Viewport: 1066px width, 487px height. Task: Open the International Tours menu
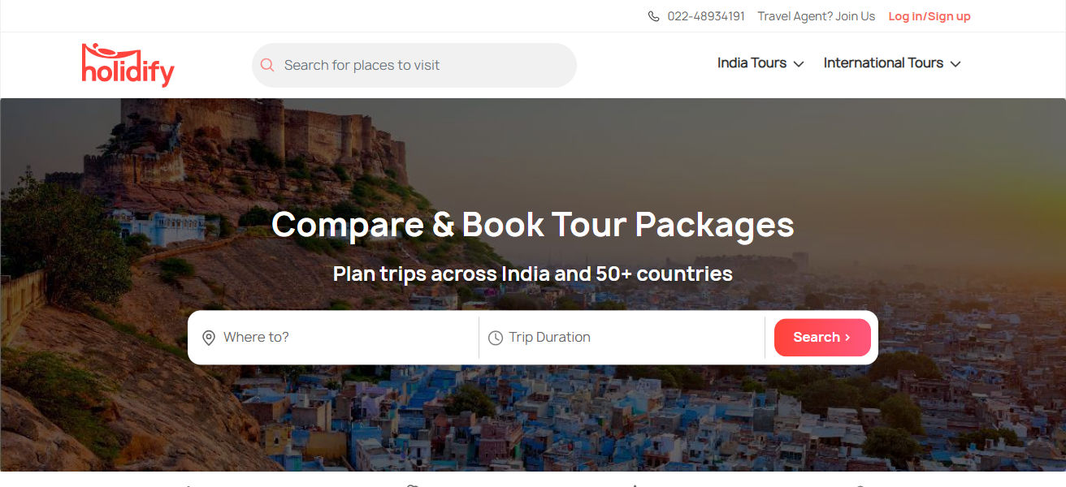point(892,63)
